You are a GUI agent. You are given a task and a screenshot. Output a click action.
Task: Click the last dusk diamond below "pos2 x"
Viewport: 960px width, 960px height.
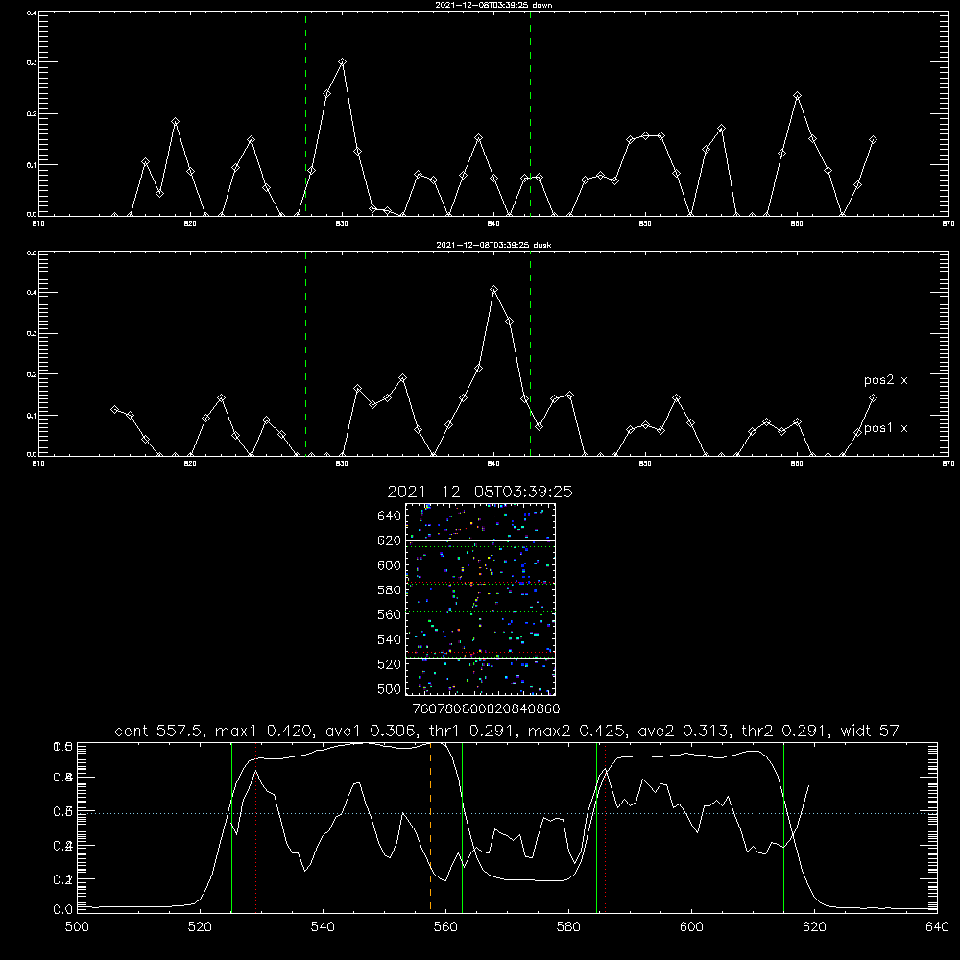(x=873, y=398)
